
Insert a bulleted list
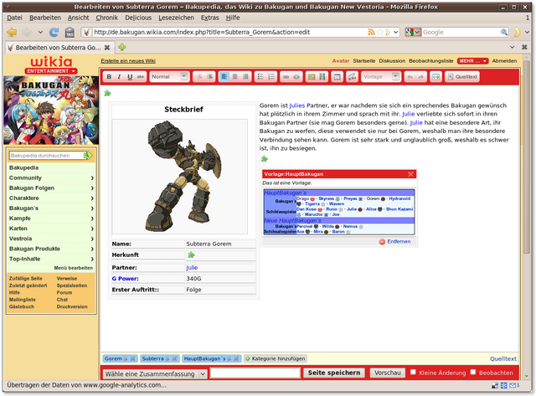[260, 77]
